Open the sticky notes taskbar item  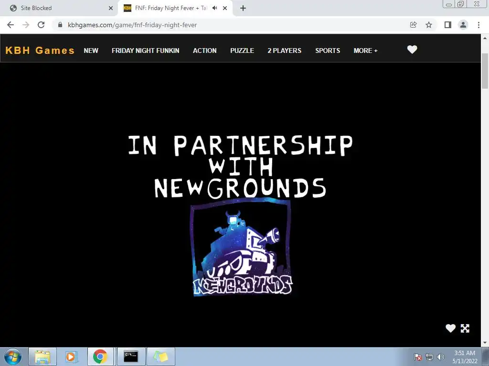161,356
